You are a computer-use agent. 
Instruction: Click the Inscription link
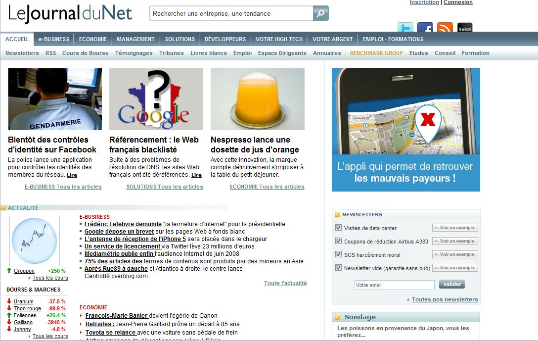click(424, 2)
